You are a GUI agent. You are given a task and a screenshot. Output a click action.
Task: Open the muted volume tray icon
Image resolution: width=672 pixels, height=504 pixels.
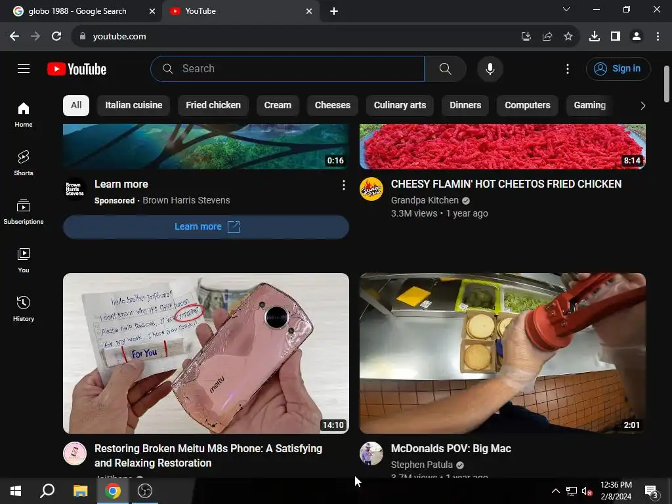(587, 491)
